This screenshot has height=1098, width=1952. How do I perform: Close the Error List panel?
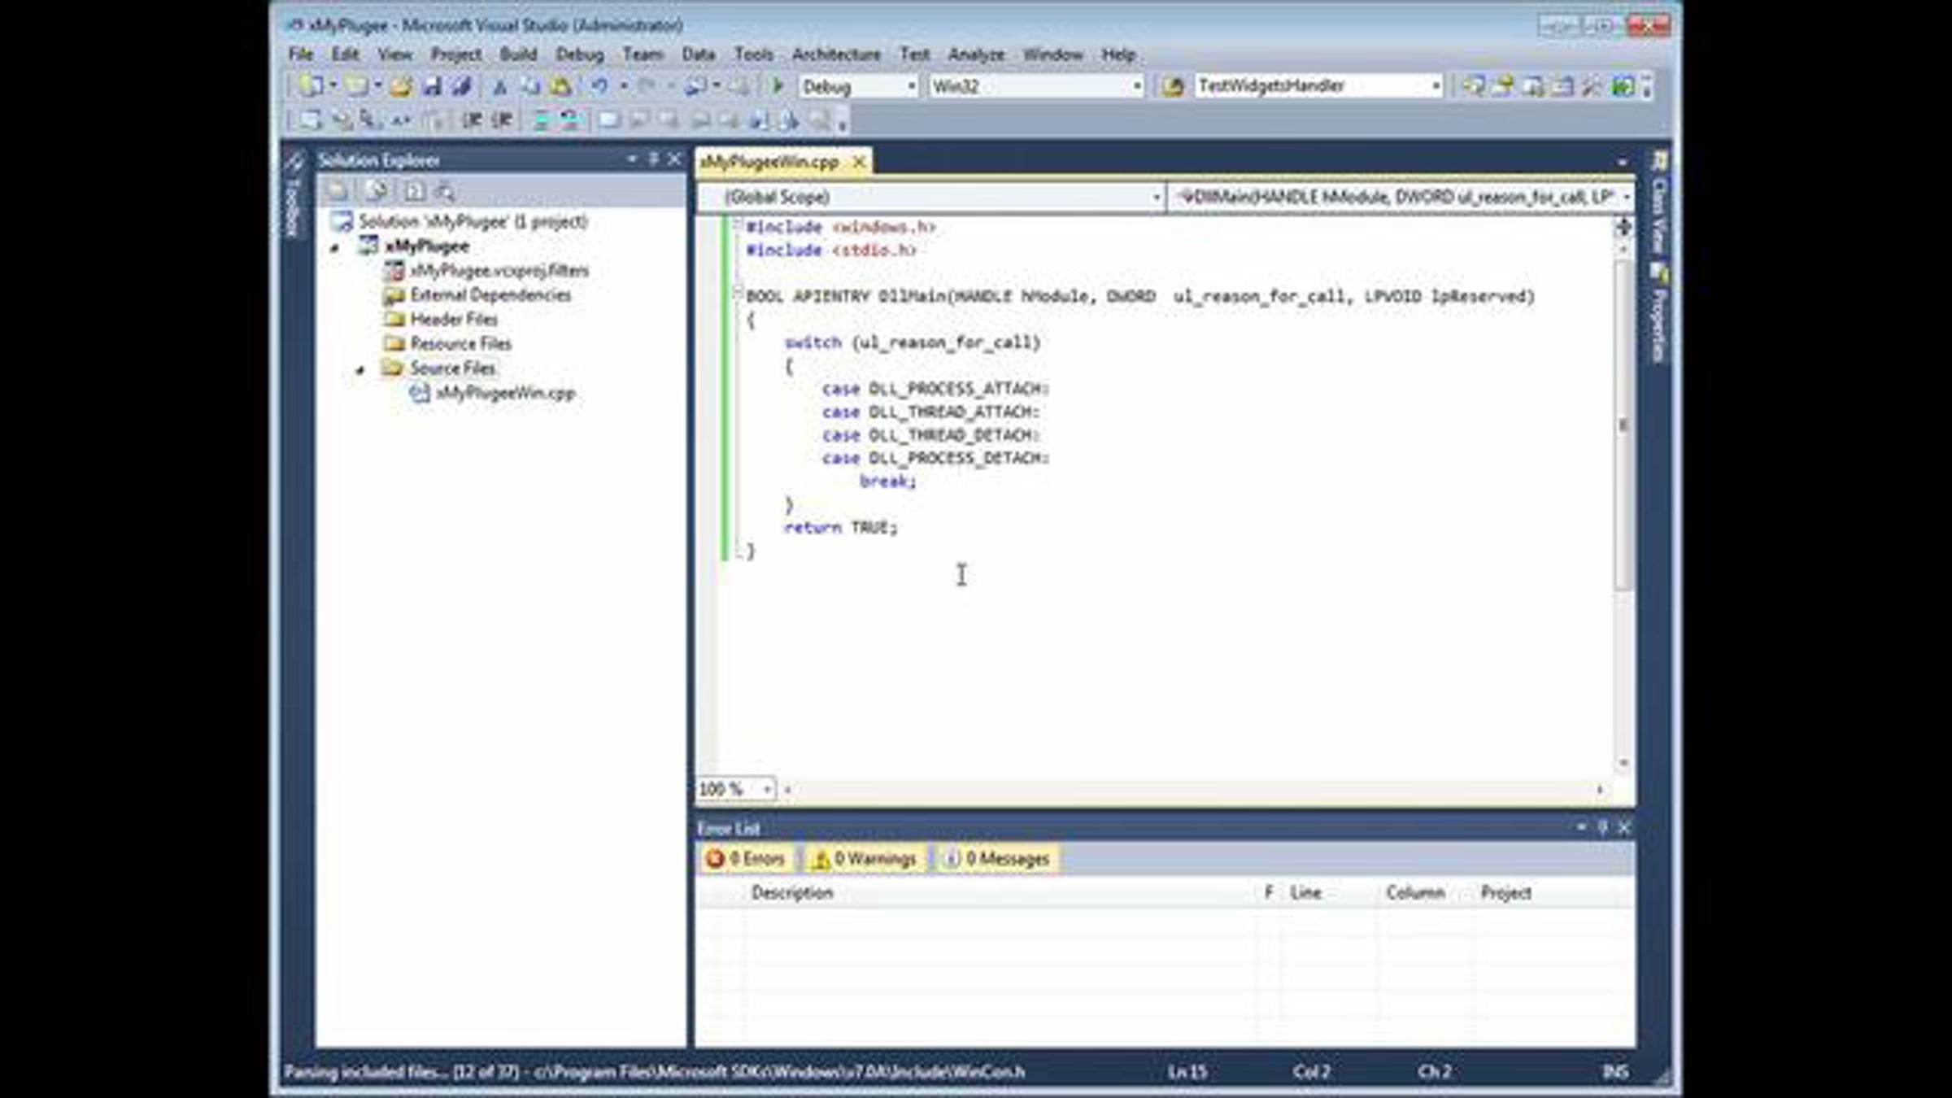(1624, 827)
